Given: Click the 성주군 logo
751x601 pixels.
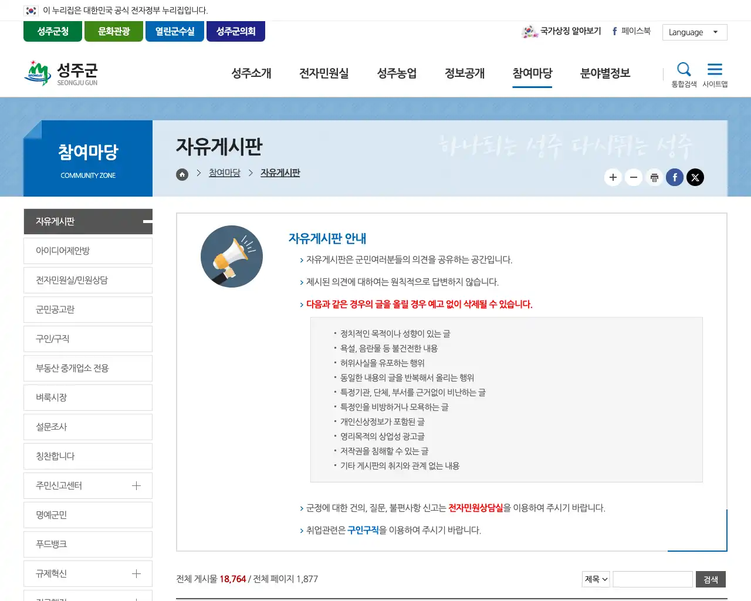Looking at the screenshot, I should 61,73.
